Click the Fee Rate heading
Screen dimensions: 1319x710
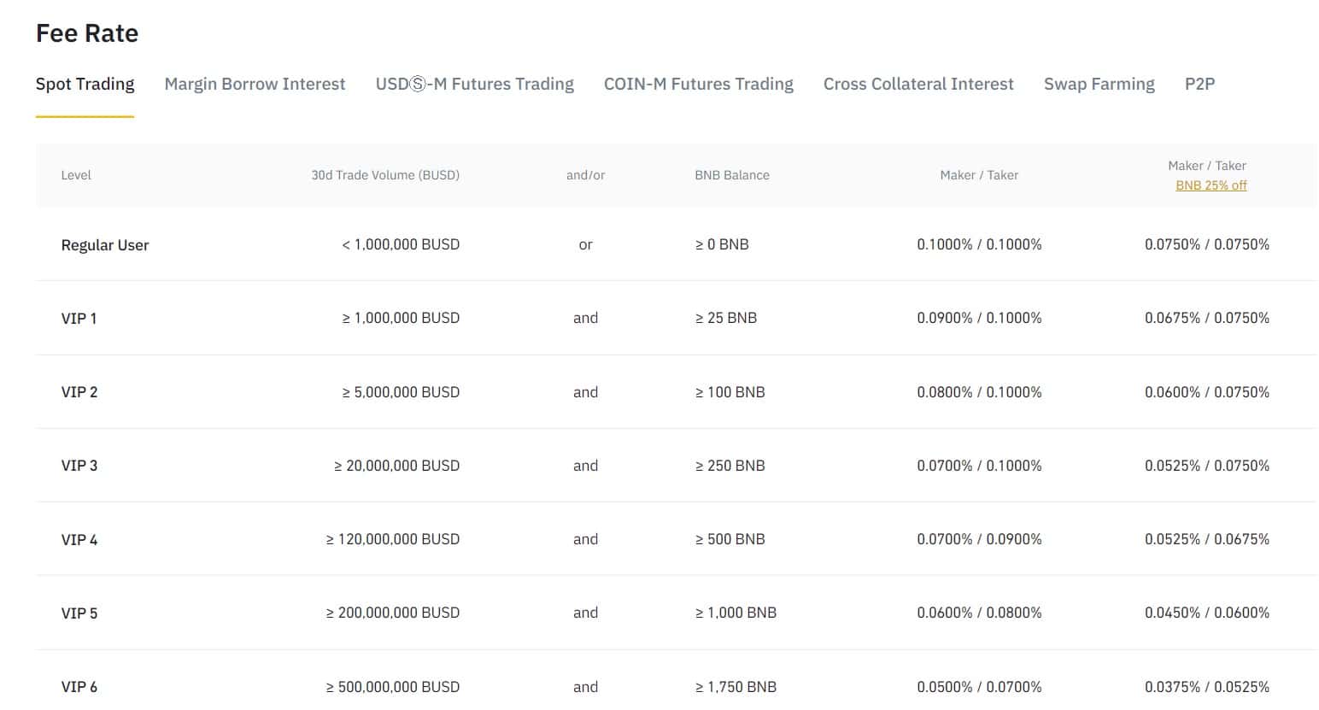click(87, 33)
